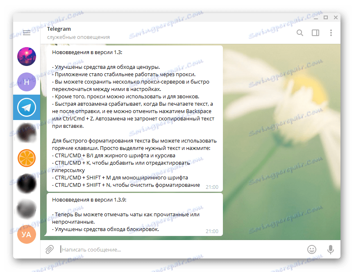Open chat with orange УА avatar
Image resolution: width=354 pixels, height=272 pixels.
click(x=27, y=234)
